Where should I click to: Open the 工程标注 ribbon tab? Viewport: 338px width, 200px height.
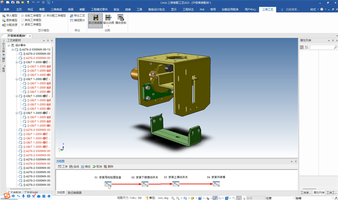pyautogui.click(x=188, y=9)
